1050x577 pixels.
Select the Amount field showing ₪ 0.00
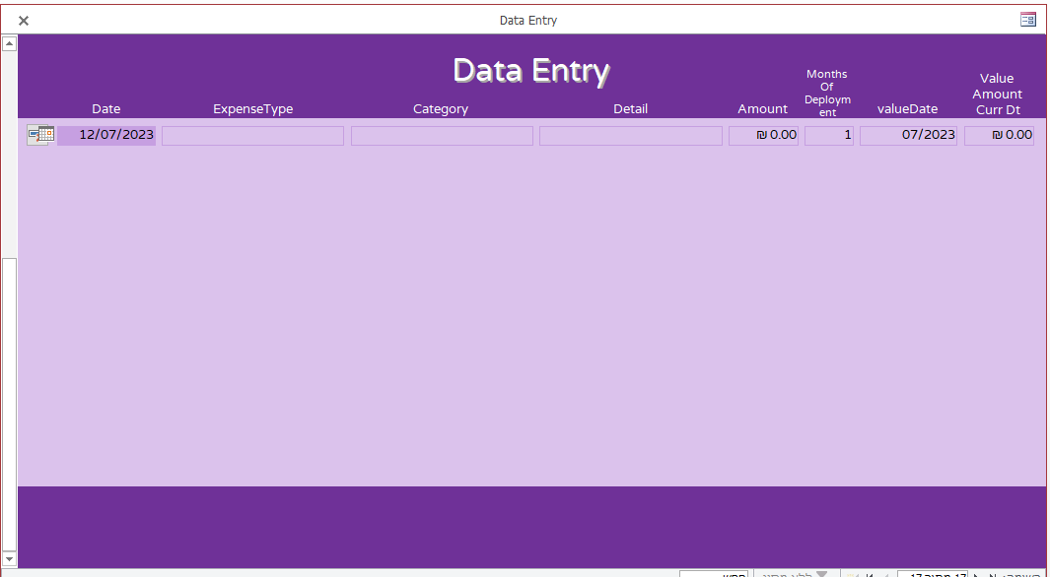[763, 136]
